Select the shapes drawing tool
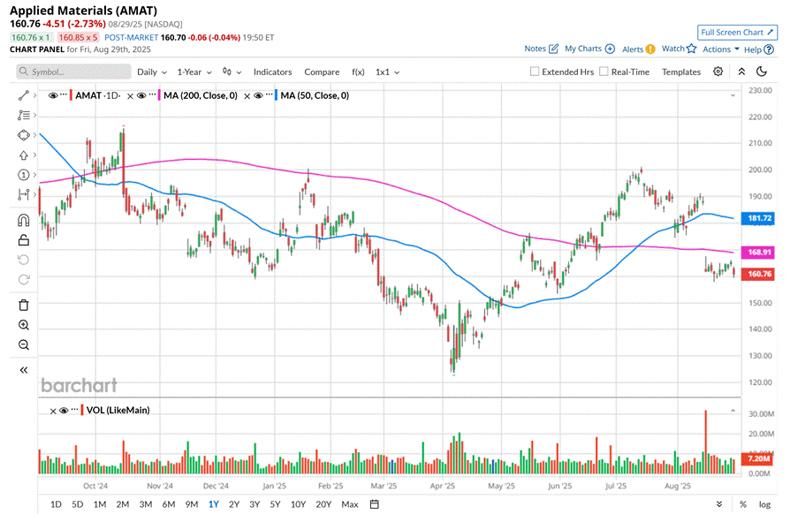798x514 pixels. click(23, 135)
